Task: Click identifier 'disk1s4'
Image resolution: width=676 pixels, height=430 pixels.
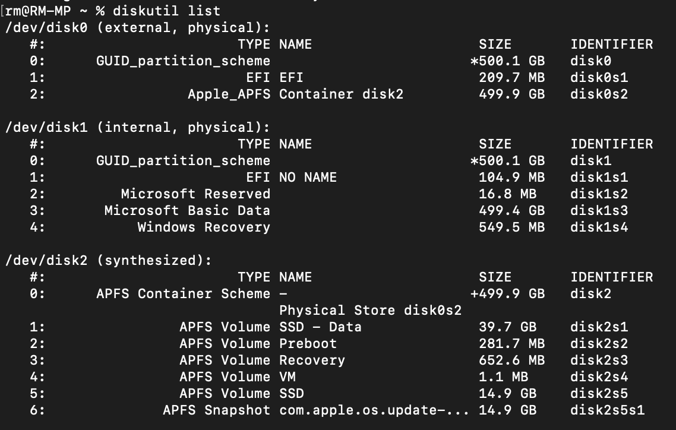Action: (x=599, y=227)
